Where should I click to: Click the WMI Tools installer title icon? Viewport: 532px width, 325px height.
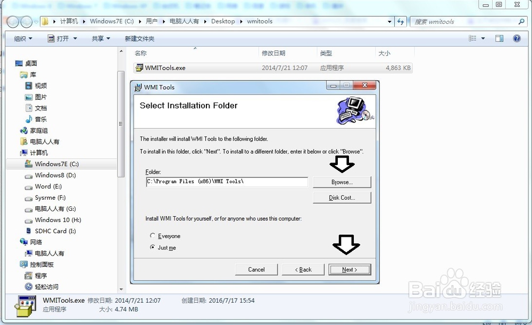[138, 87]
